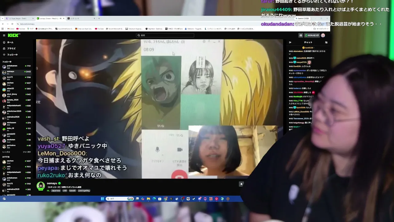Open the weather widget on the taskbar
Image resolution: width=394 pixels, height=222 pixels.
pos(4,199)
